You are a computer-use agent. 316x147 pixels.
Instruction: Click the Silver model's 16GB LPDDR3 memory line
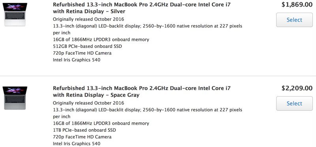101,40
